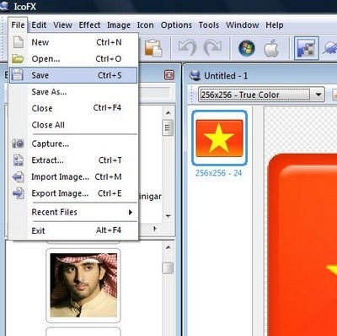Click the Paste clipboard toolbar icon
Image resolution: width=337 pixels, height=336 pixels.
tap(153, 48)
